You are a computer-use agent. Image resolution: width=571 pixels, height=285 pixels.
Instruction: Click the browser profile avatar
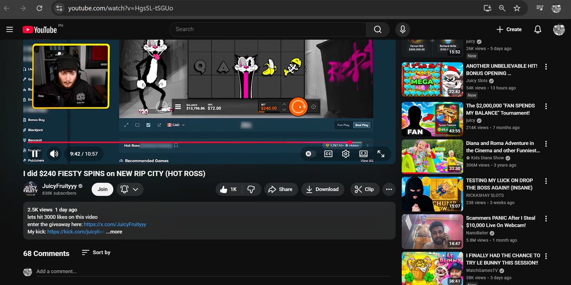pos(556,8)
